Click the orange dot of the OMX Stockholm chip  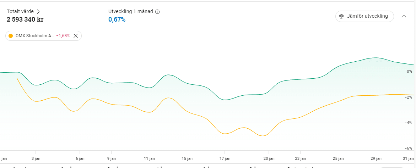11,36
